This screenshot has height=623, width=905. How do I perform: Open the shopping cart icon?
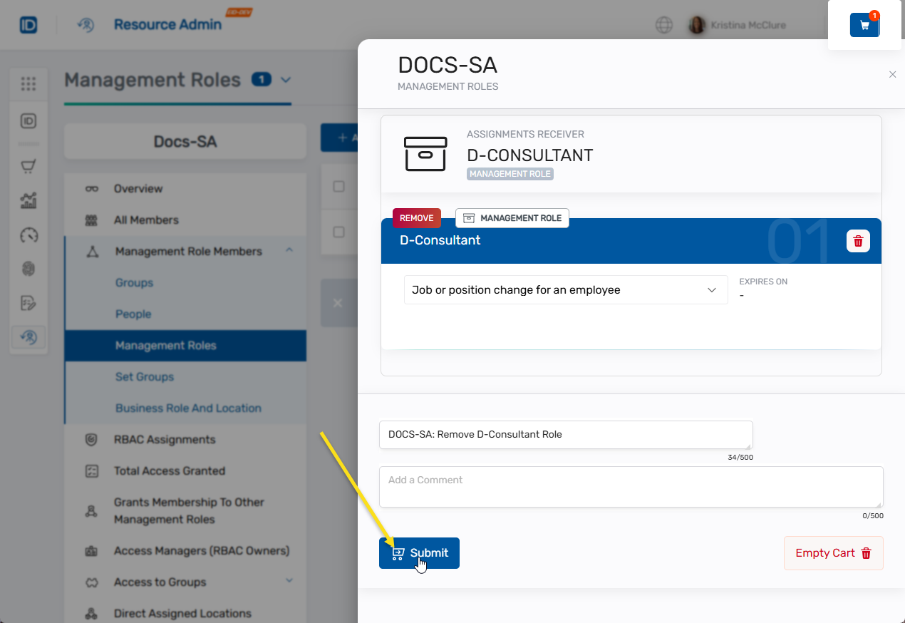[x=864, y=25]
